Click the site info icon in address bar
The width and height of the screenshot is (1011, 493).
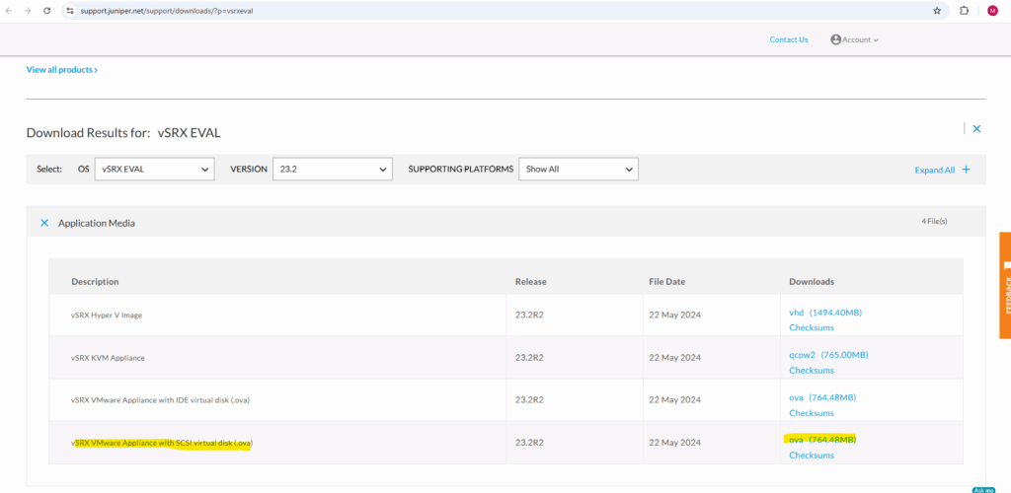point(70,11)
